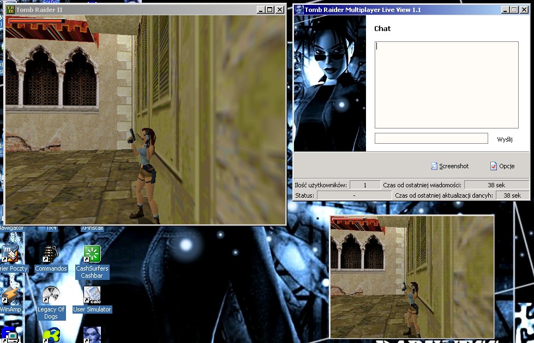Viewport: 534px width, 343px height.
Task: Click the Wyślij send button
Action: pos(505,139)
